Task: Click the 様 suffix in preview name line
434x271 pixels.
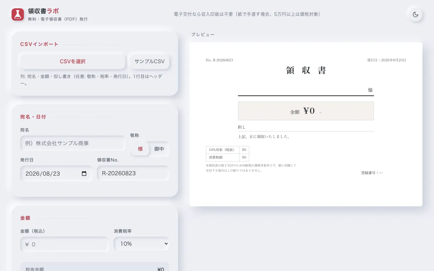Action: [x=370, y=90]
